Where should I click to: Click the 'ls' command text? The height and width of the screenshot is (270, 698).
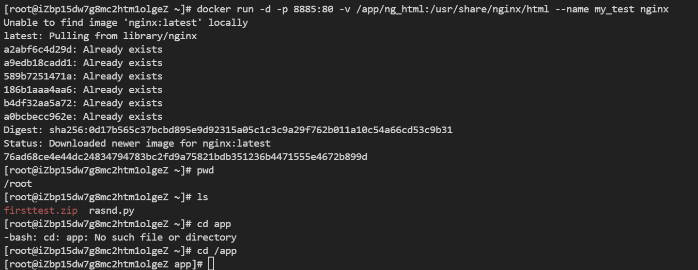point(203,197)
